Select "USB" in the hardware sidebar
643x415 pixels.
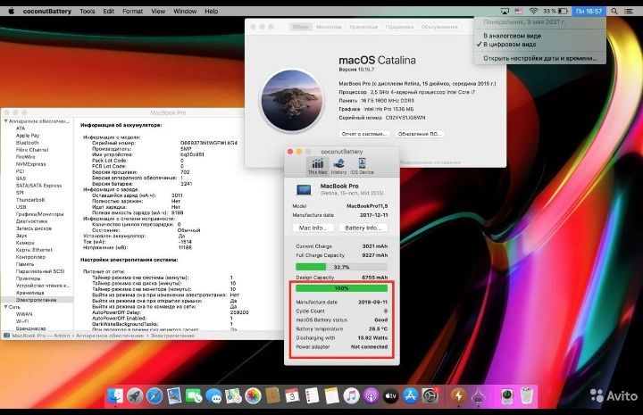pos(21,207)
